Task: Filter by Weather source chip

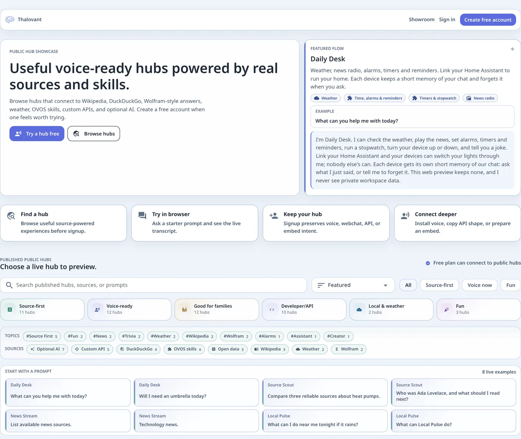Action: [x=310, y=349]
